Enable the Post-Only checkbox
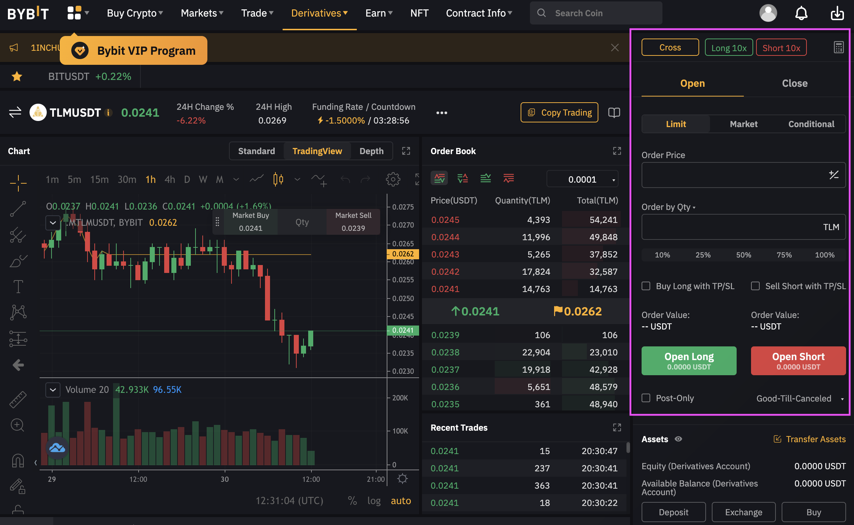The image size is (854, 525). tap(646, 398)
